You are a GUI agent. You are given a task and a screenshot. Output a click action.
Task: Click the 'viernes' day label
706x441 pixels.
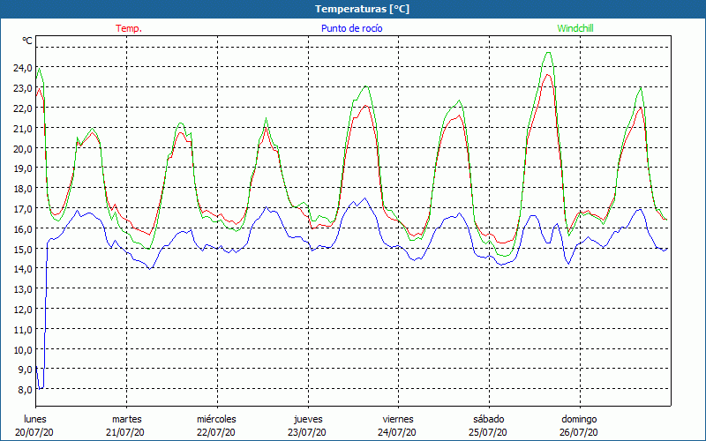[x=398, y=419]
